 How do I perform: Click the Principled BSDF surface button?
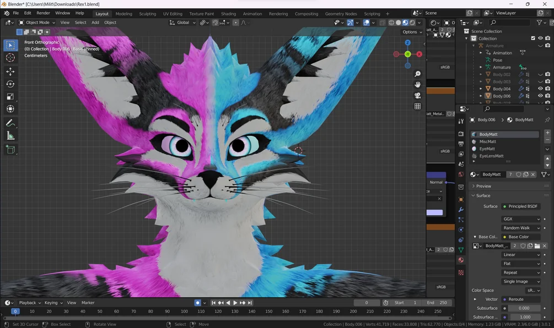521,206
